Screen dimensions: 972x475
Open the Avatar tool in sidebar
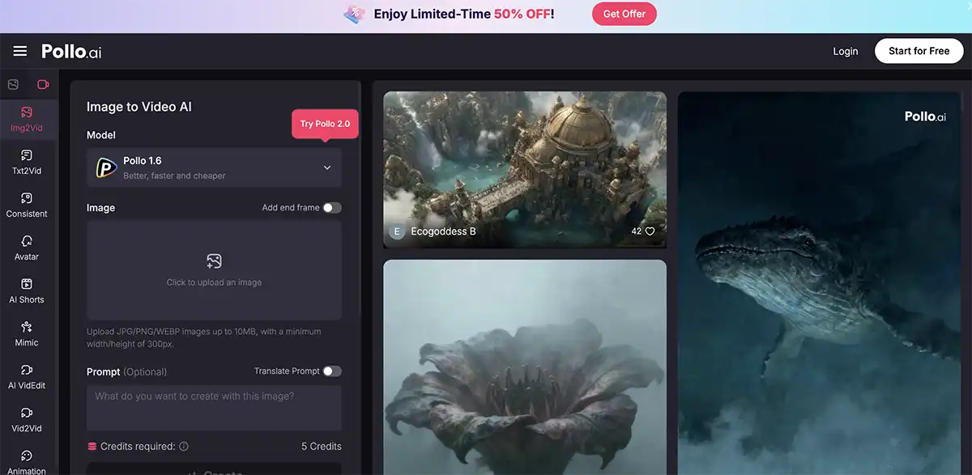[27, 248]
